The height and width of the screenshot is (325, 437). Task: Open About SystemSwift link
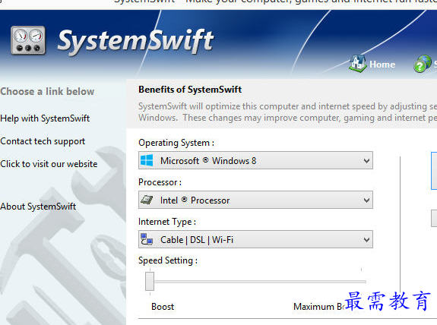(x=38, y=207)
